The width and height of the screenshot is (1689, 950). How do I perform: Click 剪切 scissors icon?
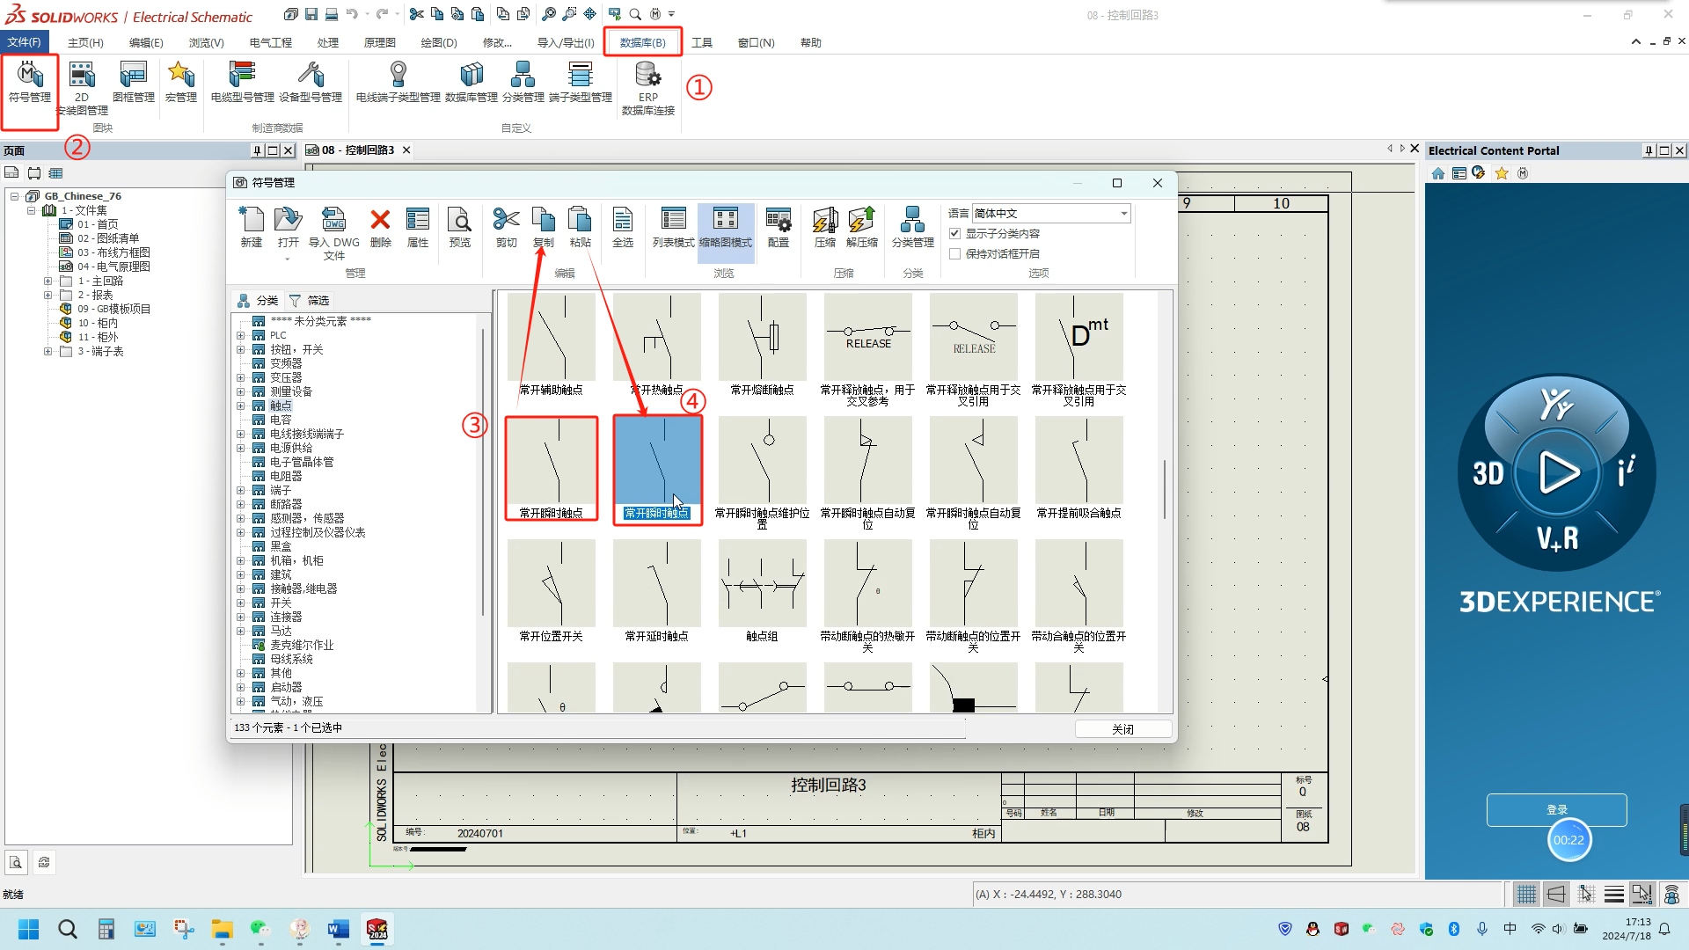(507, 228)
